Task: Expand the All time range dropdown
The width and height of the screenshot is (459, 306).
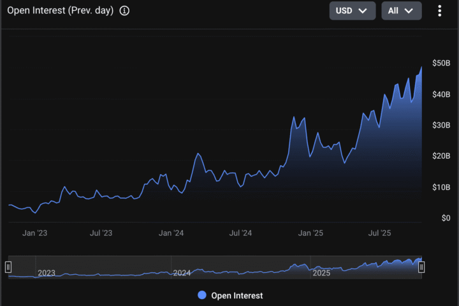Action: [x=401, y=11]
